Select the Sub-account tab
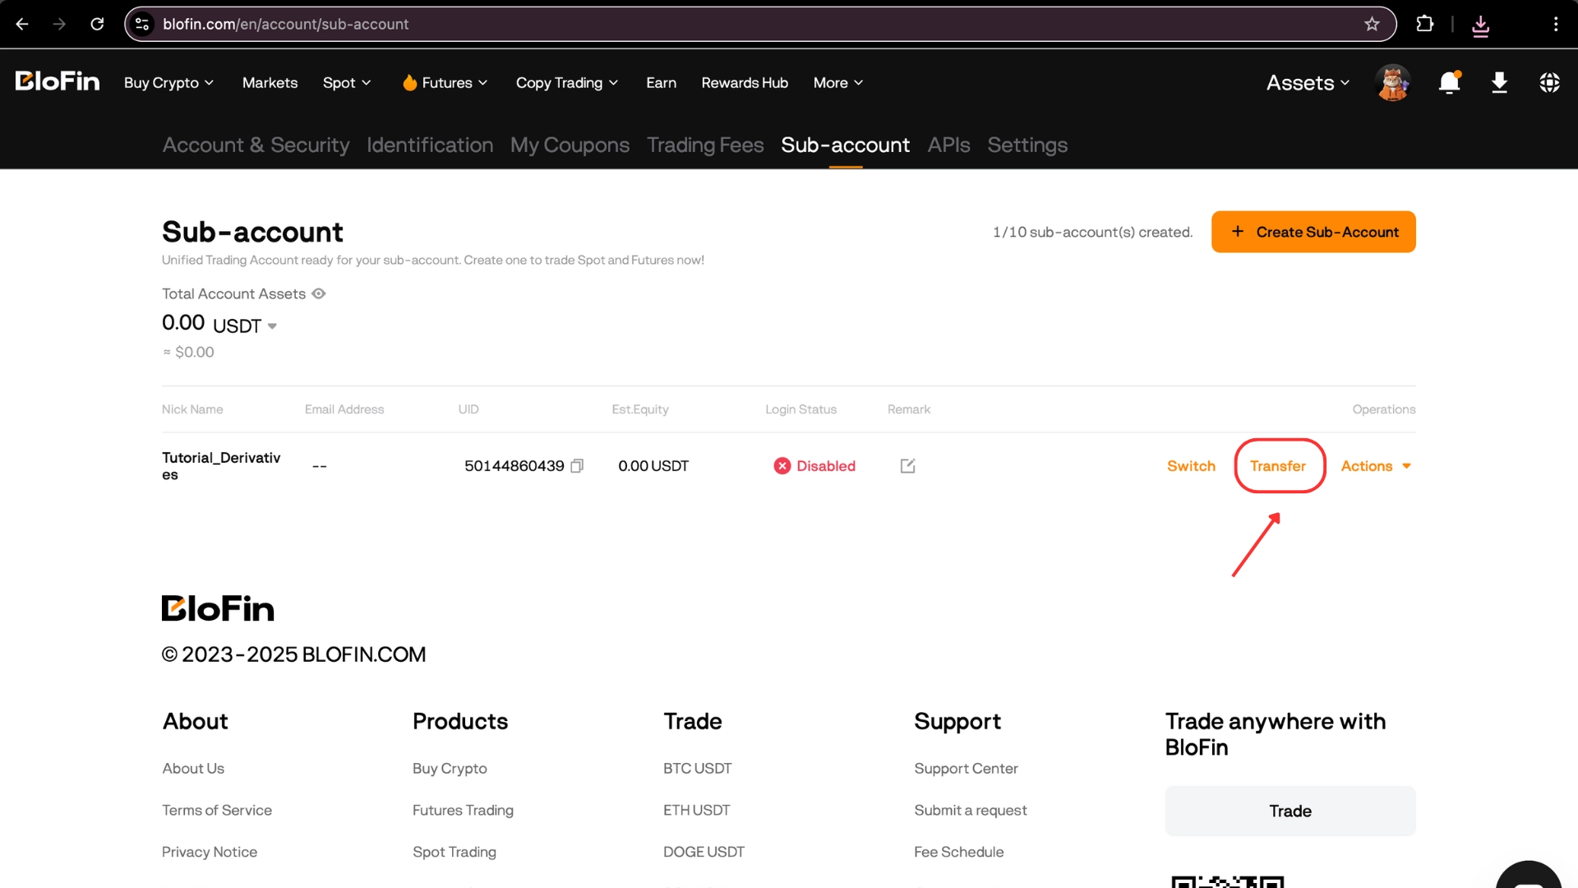Viewport: 1578px width, 888px height. 845,145
